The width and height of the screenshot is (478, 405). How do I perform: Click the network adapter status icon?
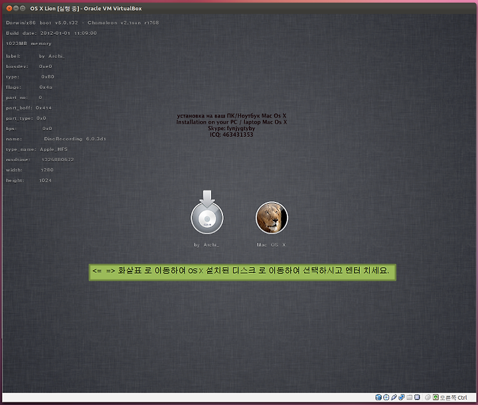click(402, 398)
